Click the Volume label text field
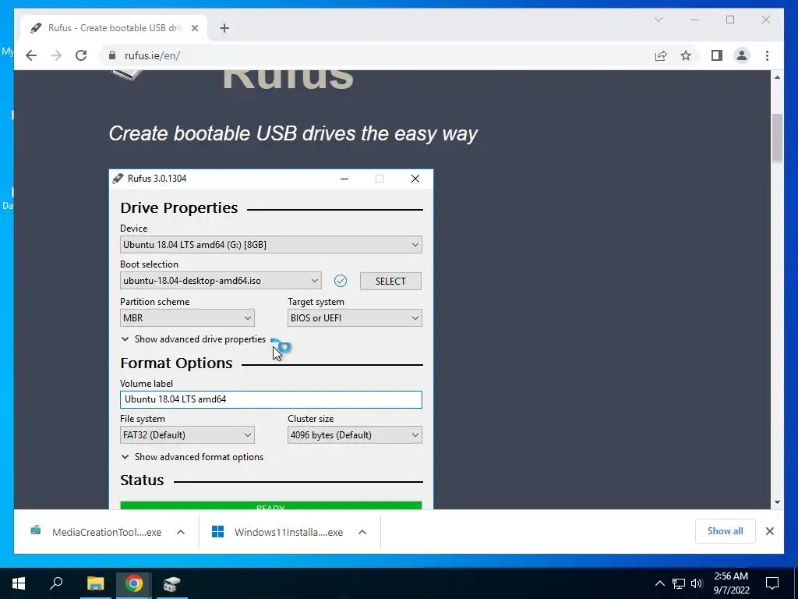This screenshot has height=599, width=798. click(270, 399)
